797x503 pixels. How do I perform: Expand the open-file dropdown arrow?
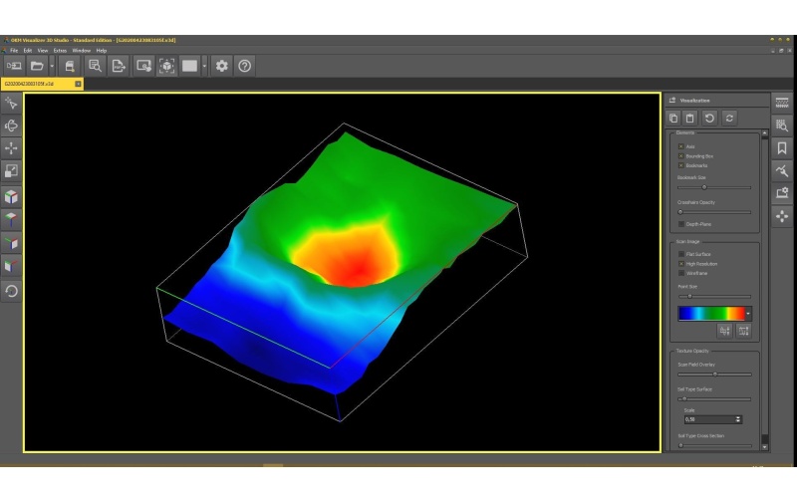pyautogui.click(x=52, y=66)
